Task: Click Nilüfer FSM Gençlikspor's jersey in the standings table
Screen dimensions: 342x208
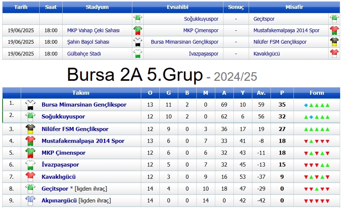Action: [30, 129]
